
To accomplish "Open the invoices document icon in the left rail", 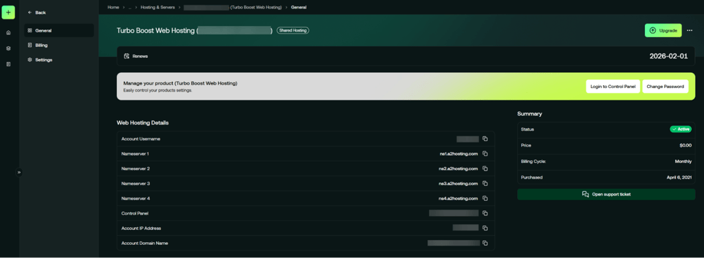I will pos(8,64).
